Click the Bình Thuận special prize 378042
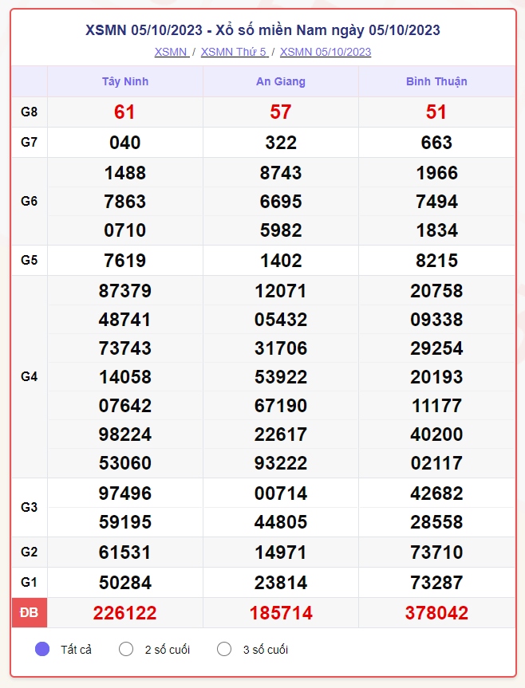 coord(436,613)
